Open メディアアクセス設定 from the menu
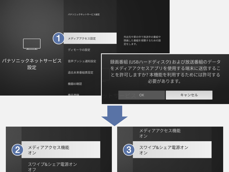 [x=90, y=38]
